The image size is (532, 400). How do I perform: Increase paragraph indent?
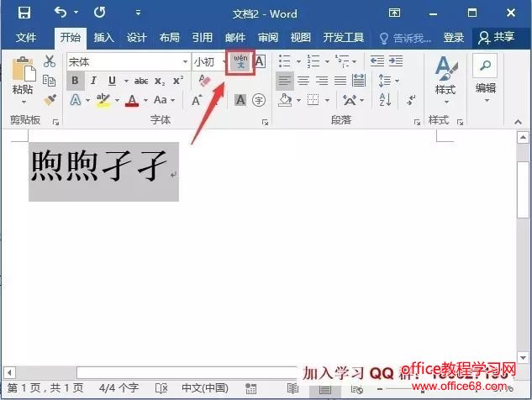[396, 61]
